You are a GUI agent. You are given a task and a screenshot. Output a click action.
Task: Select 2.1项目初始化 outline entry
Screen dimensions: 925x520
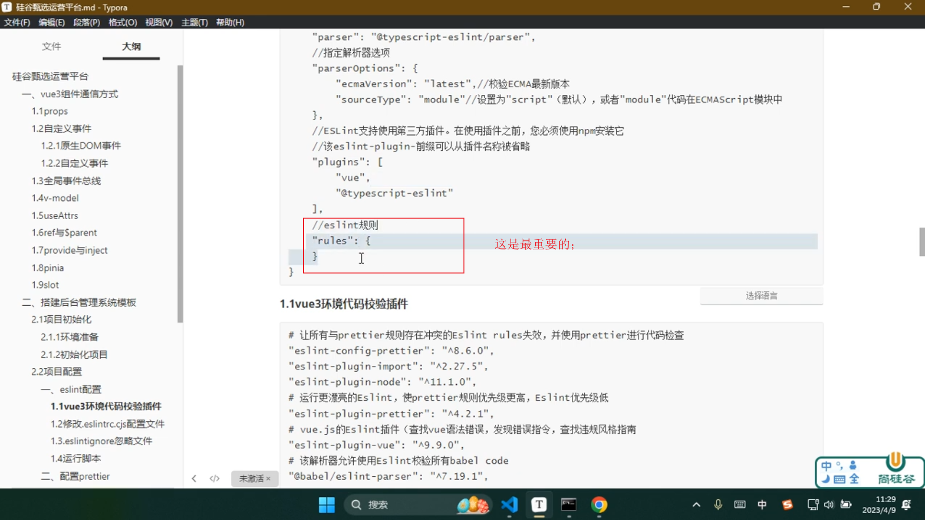61,319
